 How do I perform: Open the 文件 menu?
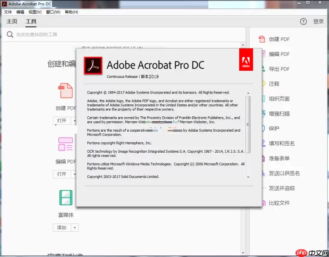tap(8, 12)
